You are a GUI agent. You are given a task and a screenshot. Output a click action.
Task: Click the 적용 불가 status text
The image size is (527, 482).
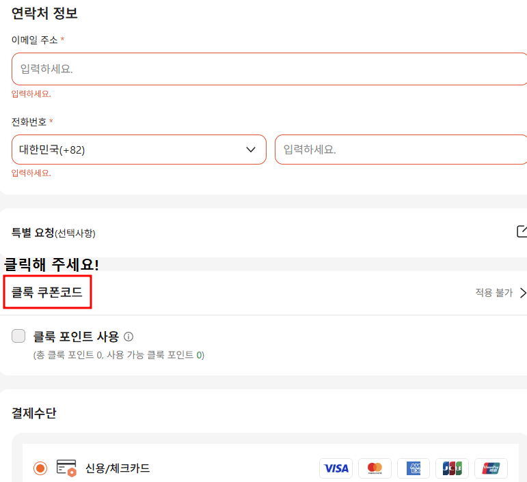point(494,293)
